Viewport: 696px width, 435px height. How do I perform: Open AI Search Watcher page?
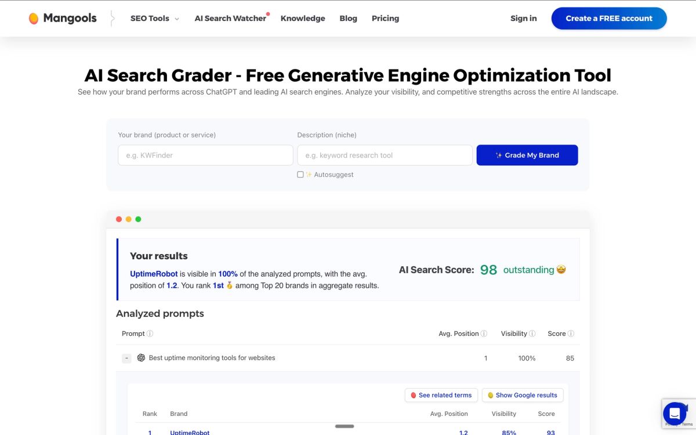pos(230,19)
